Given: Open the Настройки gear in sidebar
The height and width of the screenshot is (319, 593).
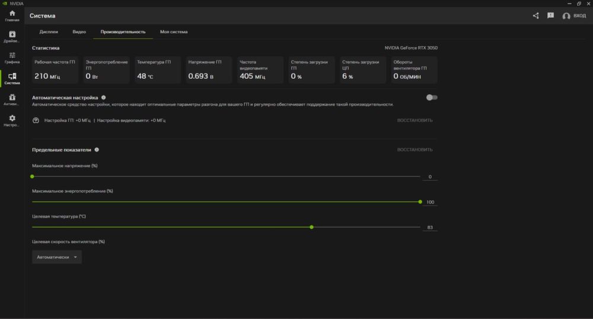Looking at the screenshot, I should (12, 120).
